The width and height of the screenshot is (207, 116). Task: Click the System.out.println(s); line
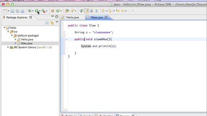pyautogui.click(x=99, y=46)
